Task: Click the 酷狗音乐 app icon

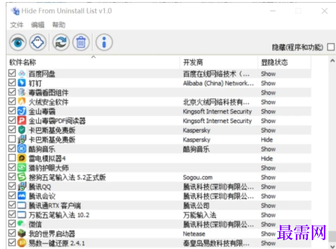Action: [x=22, y=149]
